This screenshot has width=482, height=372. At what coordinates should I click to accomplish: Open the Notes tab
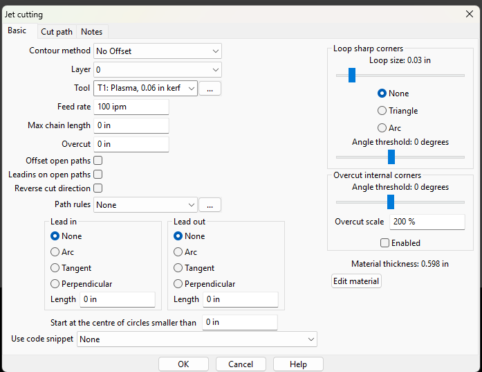[91, 32]
